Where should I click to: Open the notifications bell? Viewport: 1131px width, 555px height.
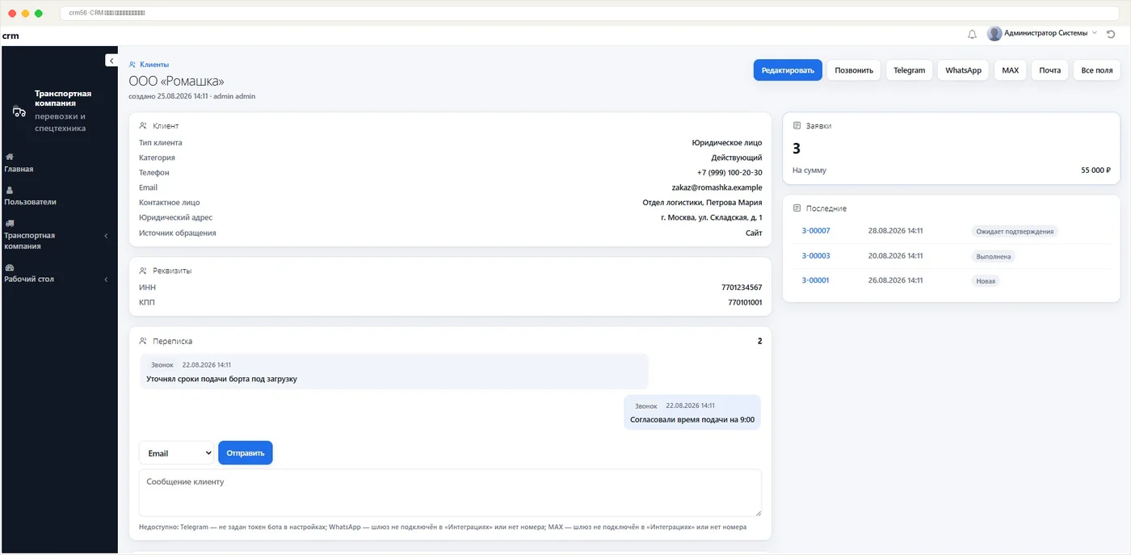972,34
